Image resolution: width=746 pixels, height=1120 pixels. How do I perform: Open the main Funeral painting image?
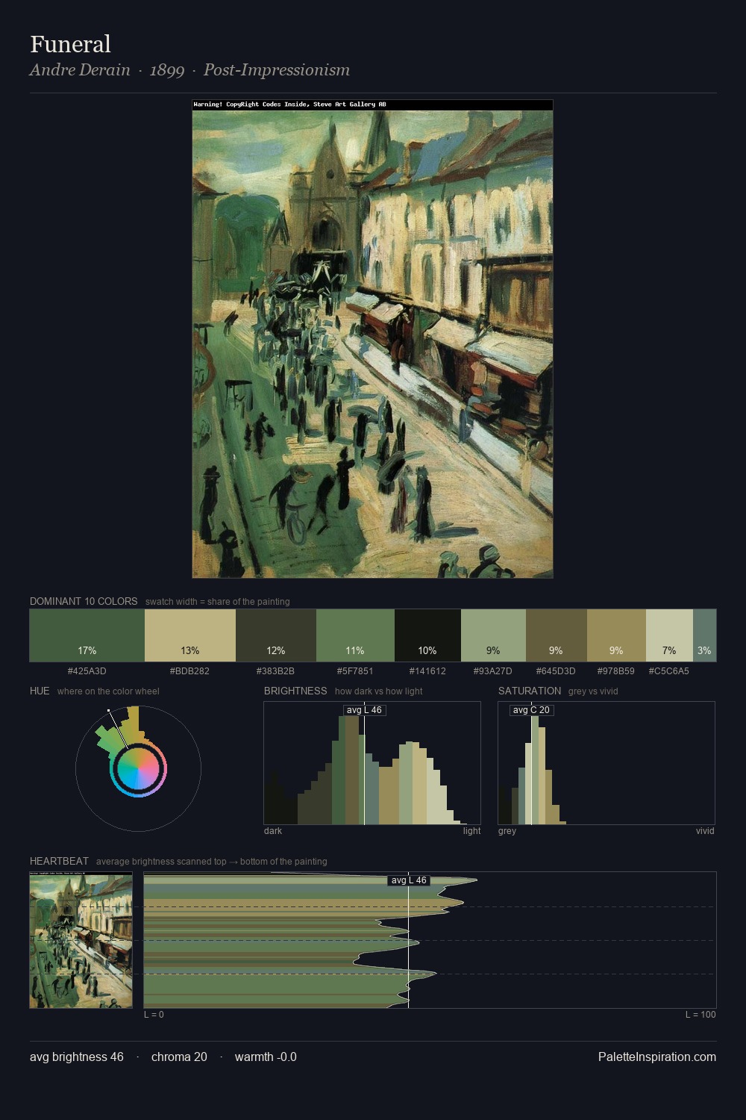coord(373,339)
